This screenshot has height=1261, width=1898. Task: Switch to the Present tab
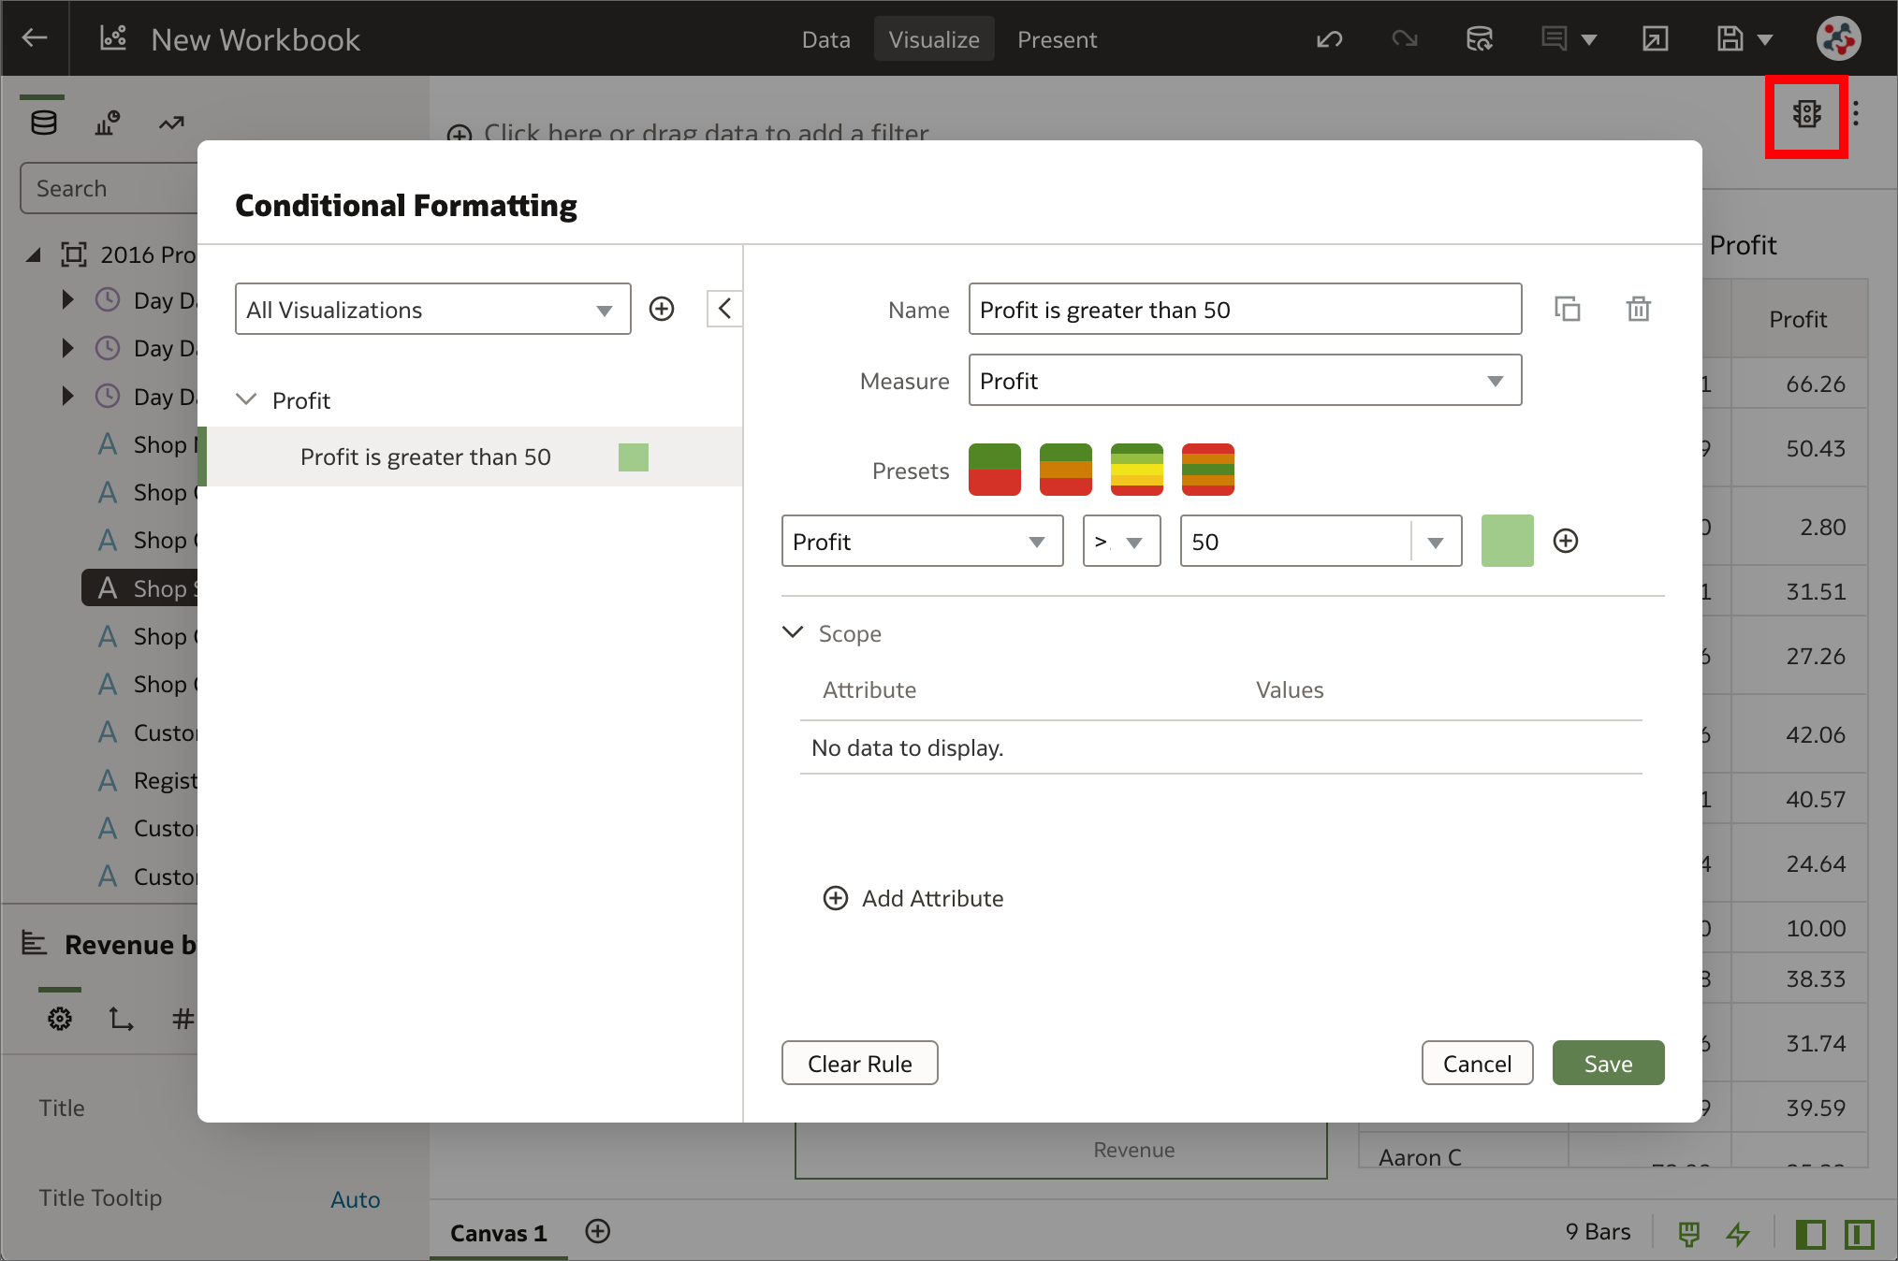click(1057, 38)
